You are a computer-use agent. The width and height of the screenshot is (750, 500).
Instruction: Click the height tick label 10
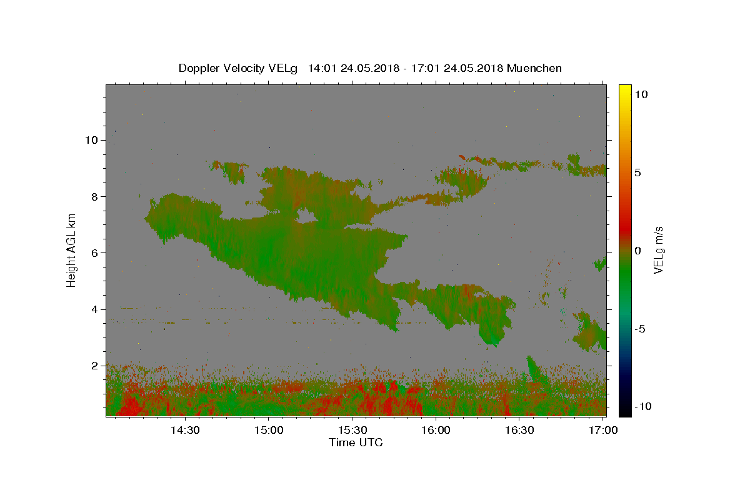click(x=91, y=140)
